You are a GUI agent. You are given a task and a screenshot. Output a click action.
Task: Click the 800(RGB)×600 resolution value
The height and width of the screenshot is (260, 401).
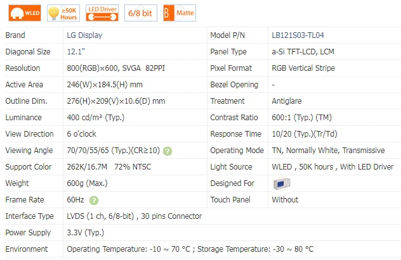116,68
